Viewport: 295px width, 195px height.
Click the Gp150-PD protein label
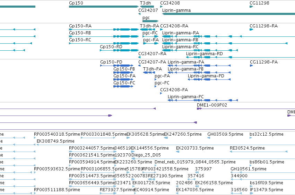tap(111, 62)
